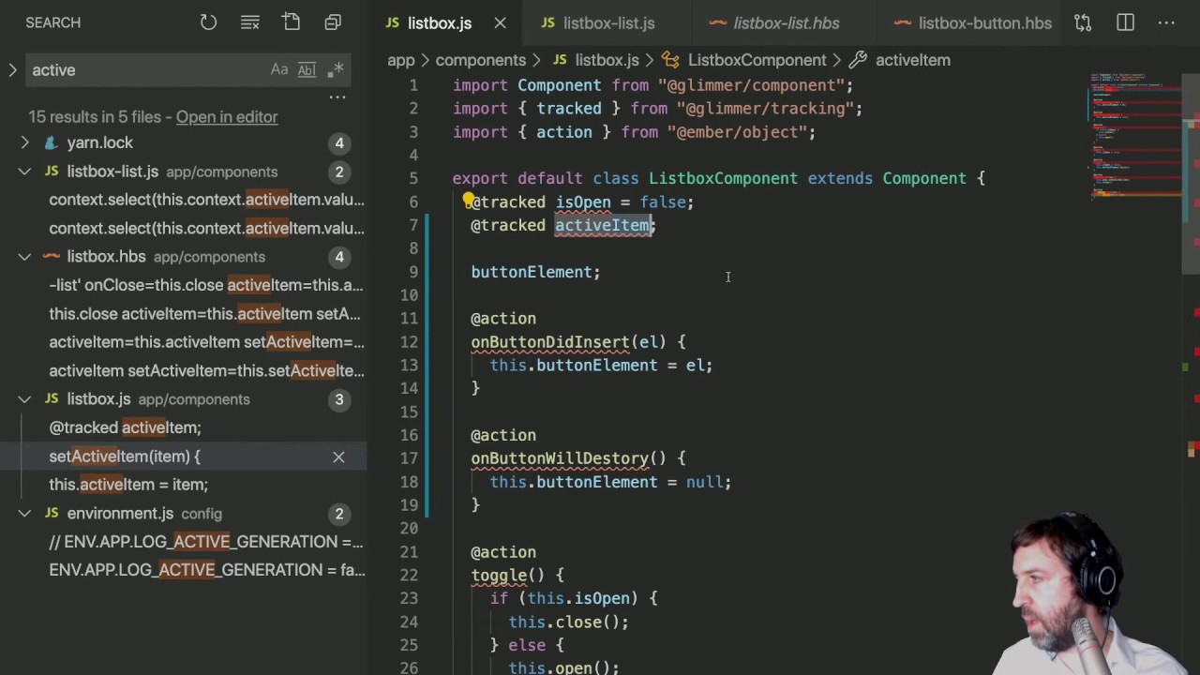This screenshot has width=1200, height=675.
Task: Open second context.select result line
Action: (x=206, y=228)
